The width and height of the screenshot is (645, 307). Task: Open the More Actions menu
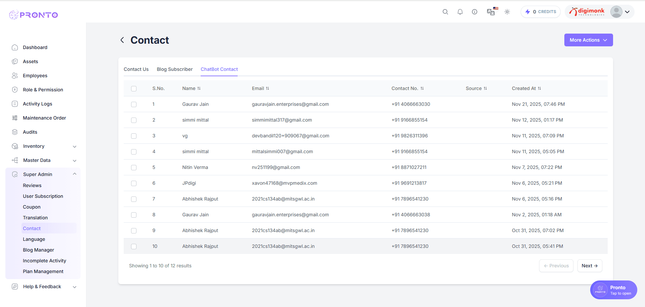(x=588, y=40)
